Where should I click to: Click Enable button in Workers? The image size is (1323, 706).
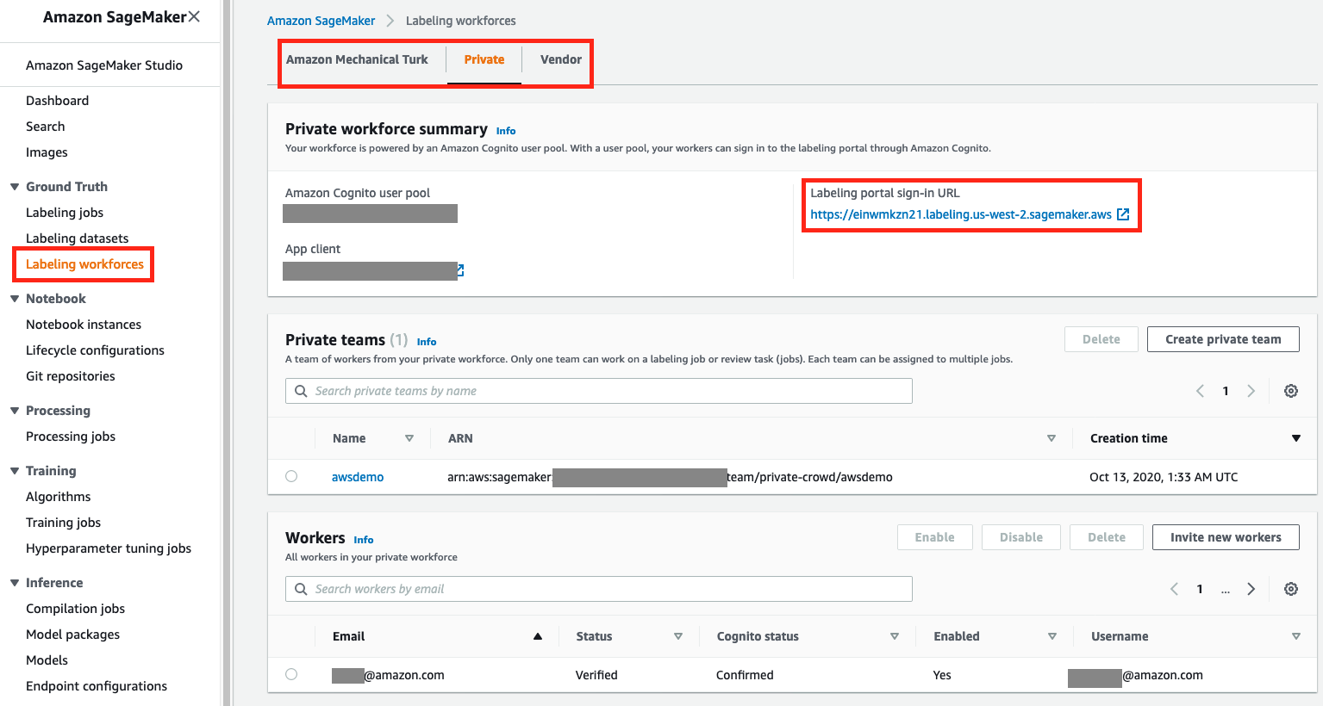(934, 537)
